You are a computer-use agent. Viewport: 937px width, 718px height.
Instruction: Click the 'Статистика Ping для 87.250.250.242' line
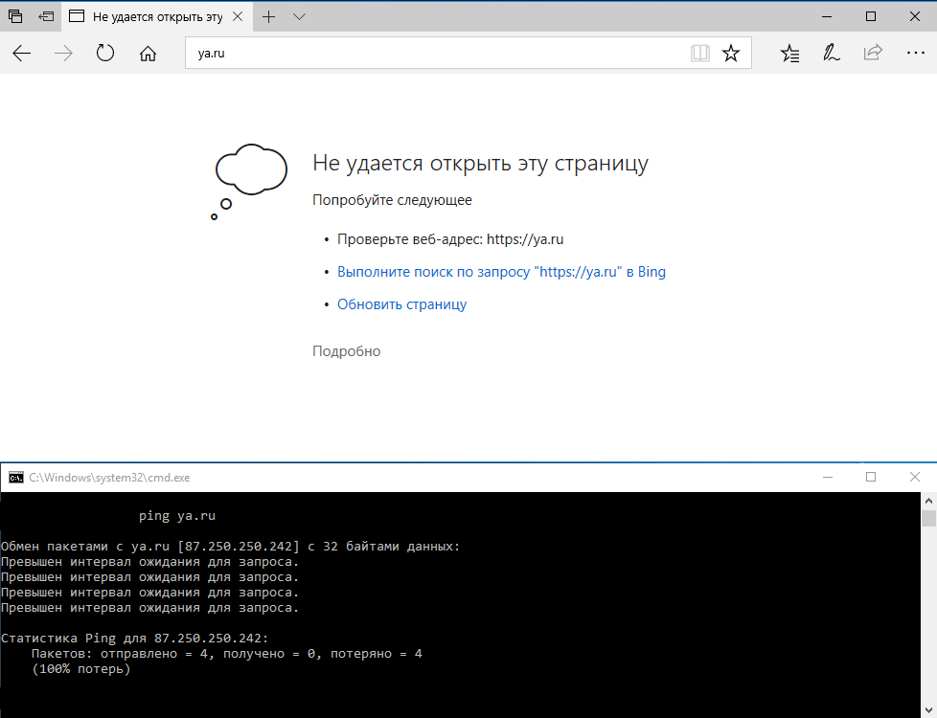[x=135, y=638]
